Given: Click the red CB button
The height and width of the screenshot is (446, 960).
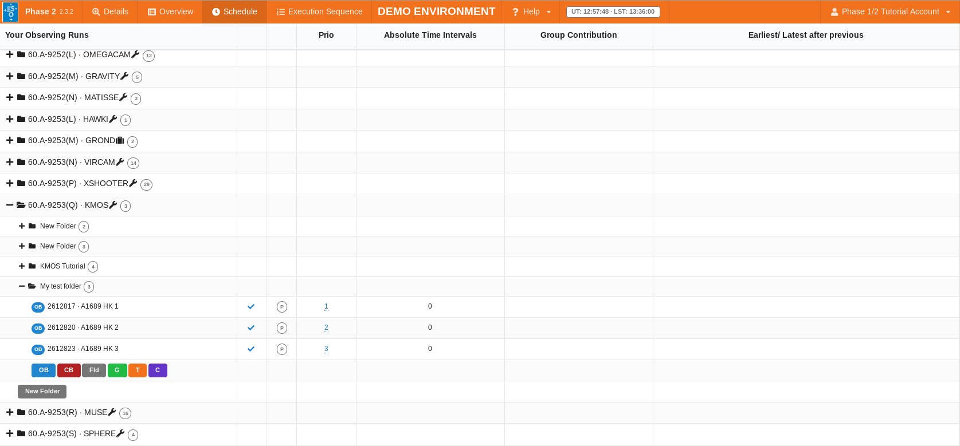Looking at the screenshot, I should (69, 370).
